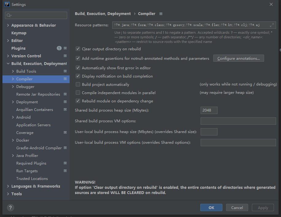Focus the settings search field
This screenshot has width=281, height=217.
pyautogui.click(x=36, y=15)
